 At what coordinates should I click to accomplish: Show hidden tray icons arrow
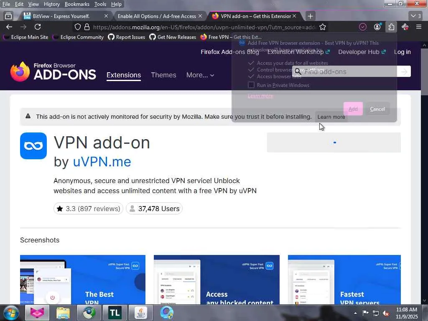tap(355, 313)
